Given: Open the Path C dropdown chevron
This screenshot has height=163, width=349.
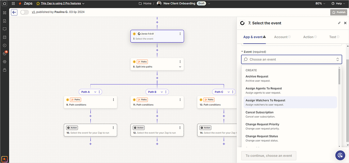Looking at the screenshot, I should coord(228,92).
